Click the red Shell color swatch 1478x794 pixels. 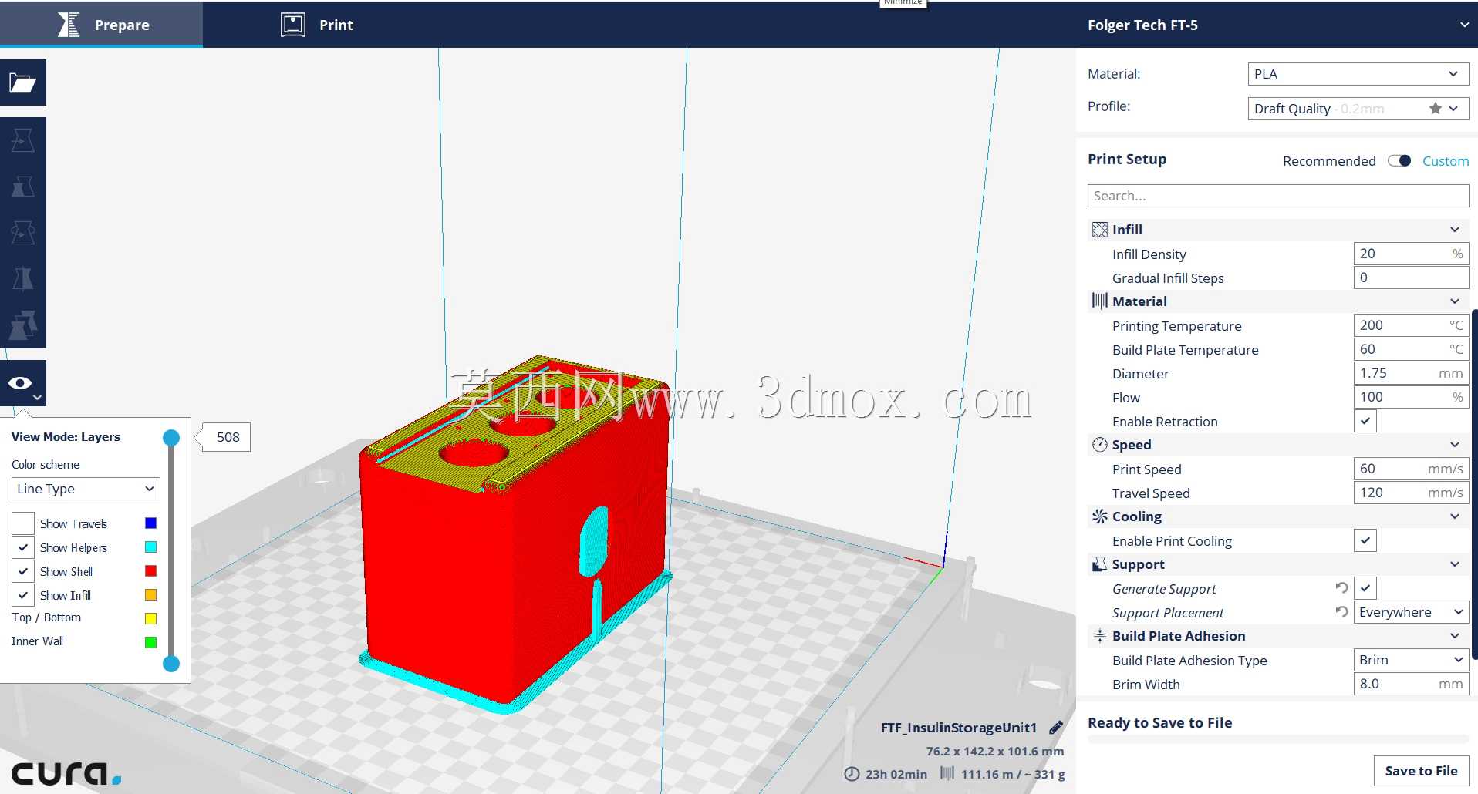(151, 571)
